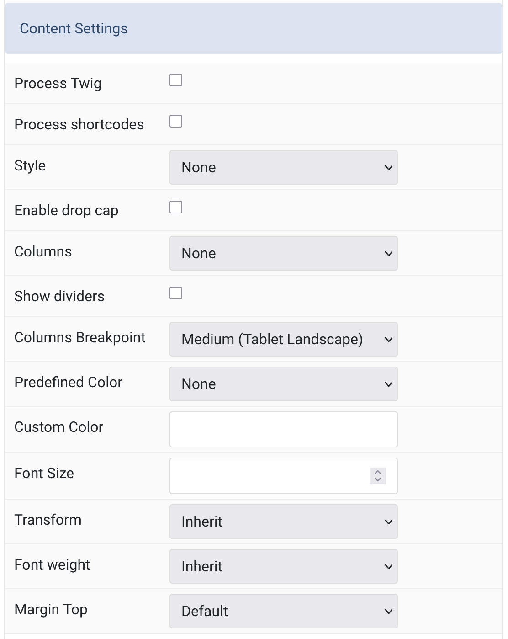Expand the Font weight dropdown
This screenshot has width=508, height=639.
click(x=283, y=566)
